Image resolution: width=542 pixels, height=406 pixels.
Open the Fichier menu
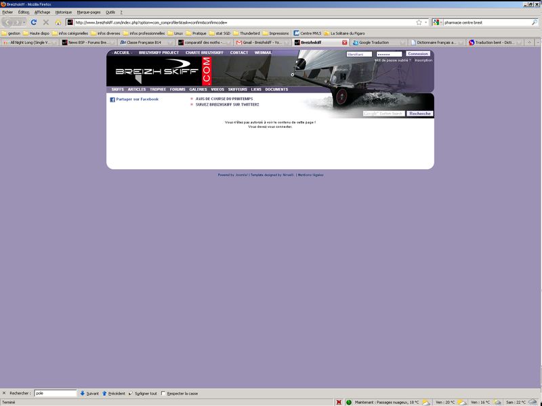[x=7, y=12]
